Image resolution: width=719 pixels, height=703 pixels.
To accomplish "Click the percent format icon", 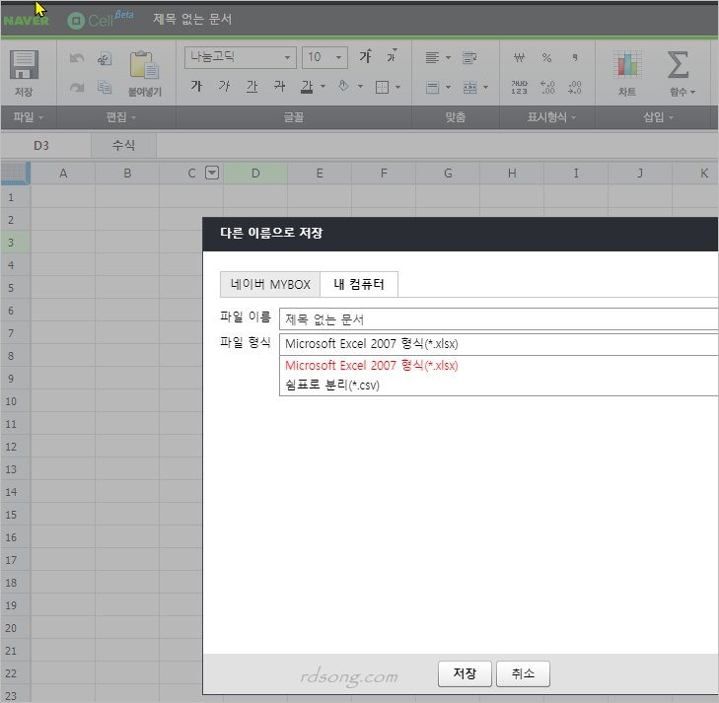I will coord(547,58).
